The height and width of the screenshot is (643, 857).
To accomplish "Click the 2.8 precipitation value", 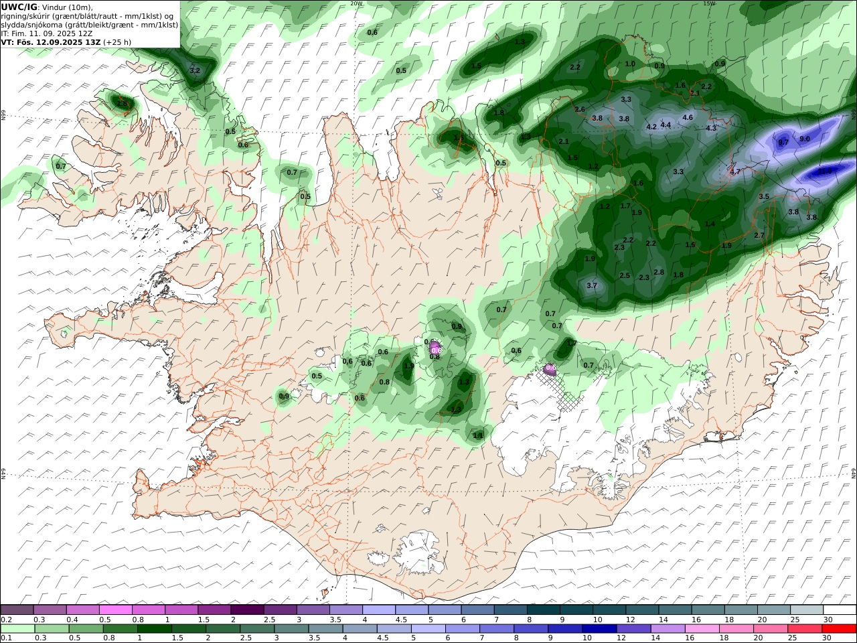I will [659, 272].
